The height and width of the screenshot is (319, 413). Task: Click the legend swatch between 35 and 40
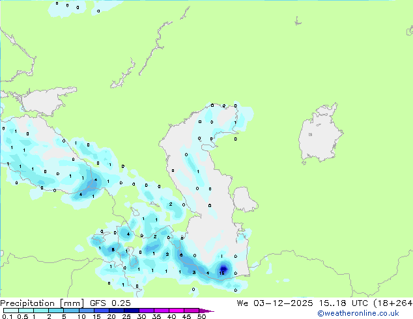(x=161, y=311)
